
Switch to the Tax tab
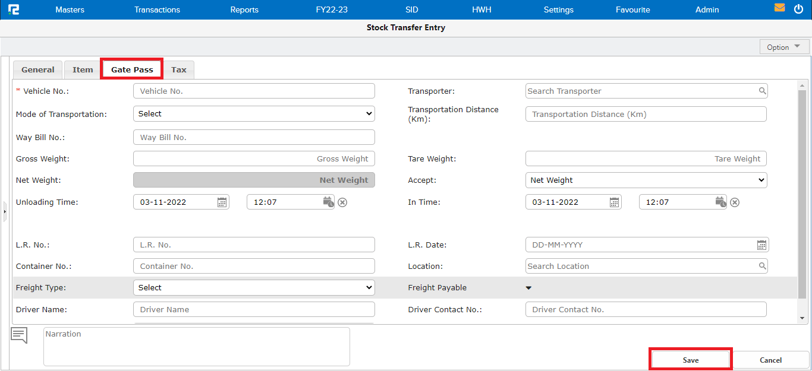coord(178,69)
